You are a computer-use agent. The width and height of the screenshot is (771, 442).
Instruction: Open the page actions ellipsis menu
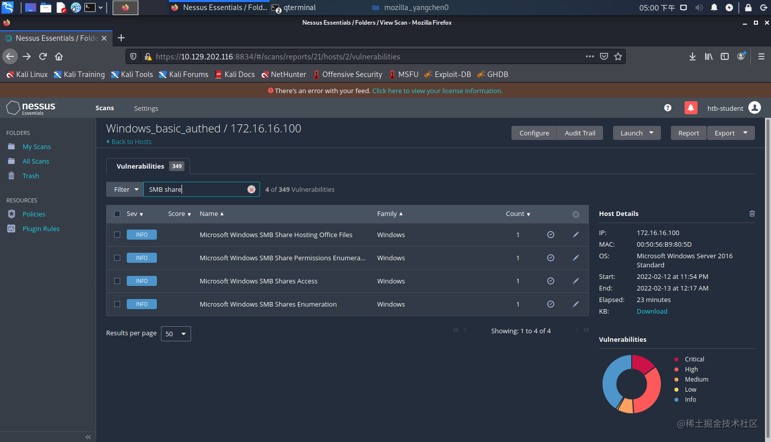(590, 56)
